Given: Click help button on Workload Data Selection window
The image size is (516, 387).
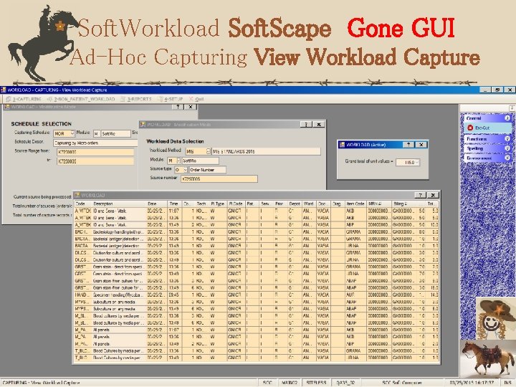Looking at the screenshot, I should point(306,125).
